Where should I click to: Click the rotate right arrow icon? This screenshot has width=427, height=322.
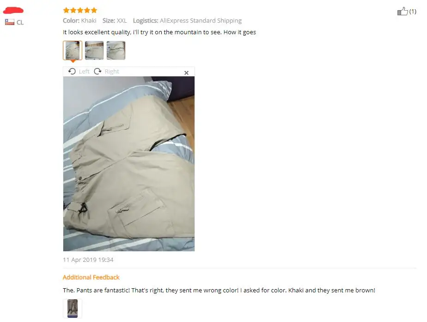point(98,71)
